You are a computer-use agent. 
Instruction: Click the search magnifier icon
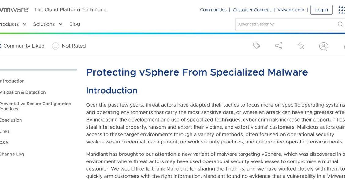tap(340, 24)
